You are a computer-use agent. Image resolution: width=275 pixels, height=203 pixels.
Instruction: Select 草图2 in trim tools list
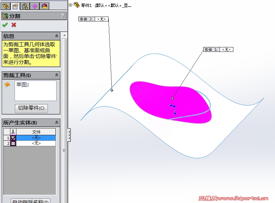(23, 85)
